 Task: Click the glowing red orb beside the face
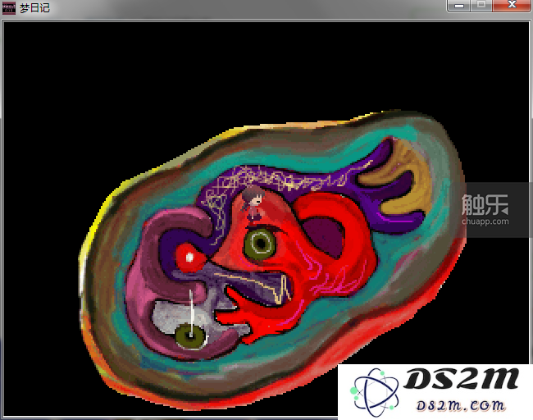(189, 258)
